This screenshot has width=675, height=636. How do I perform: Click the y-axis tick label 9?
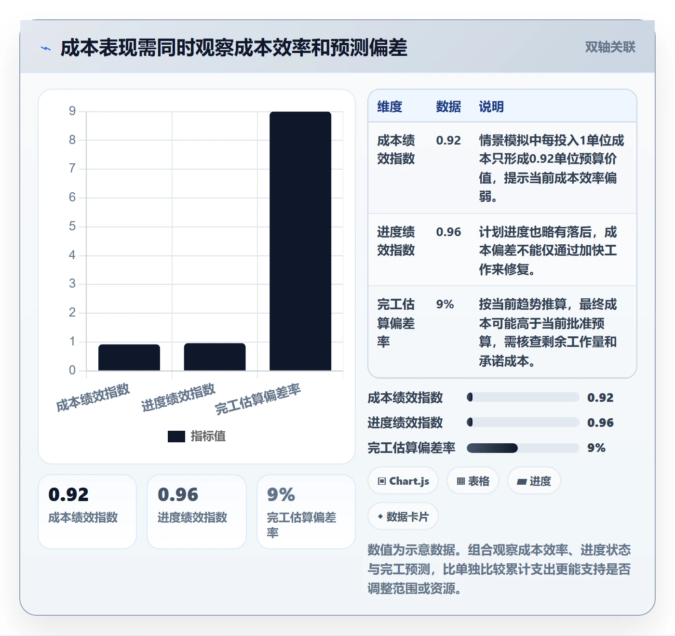click(72, 111)
